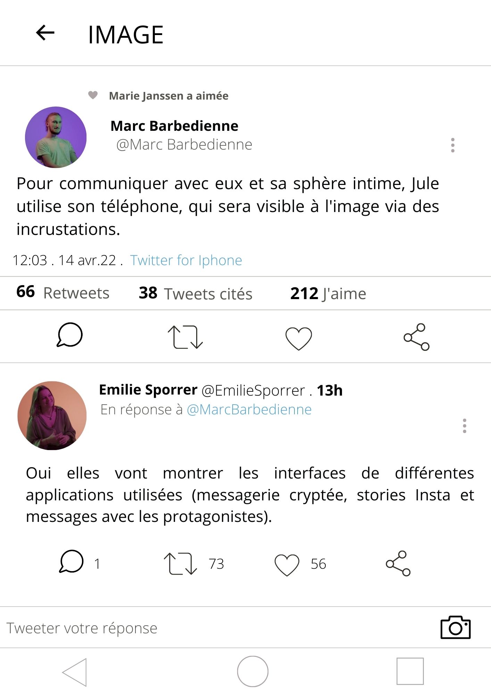
Task: Like Emilie Sporrer's reply
Action: coord(287,565)
